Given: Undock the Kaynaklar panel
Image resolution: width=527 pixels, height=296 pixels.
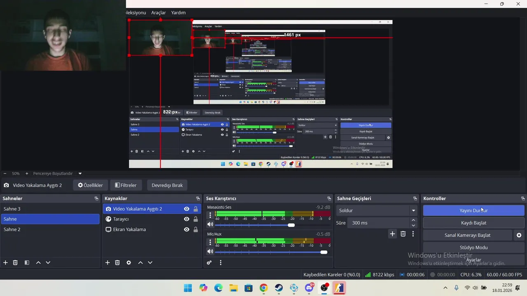Looking at the screenshot, I should pos(198,199).
